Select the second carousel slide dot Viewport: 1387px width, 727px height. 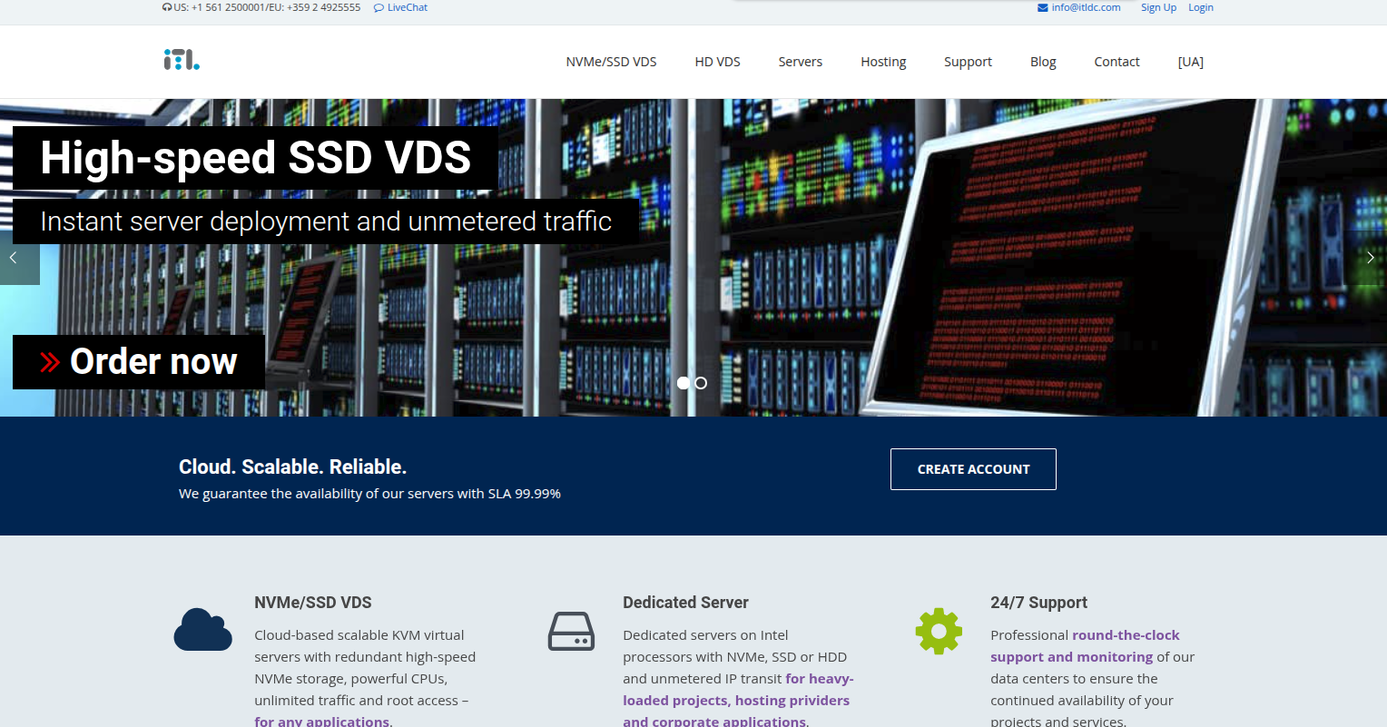pyautogui.click(x=701, y=383)
